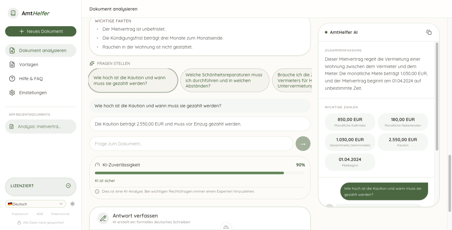Open Vorlagen in the sidebar
Screen dimensions: 452x230
29,65
